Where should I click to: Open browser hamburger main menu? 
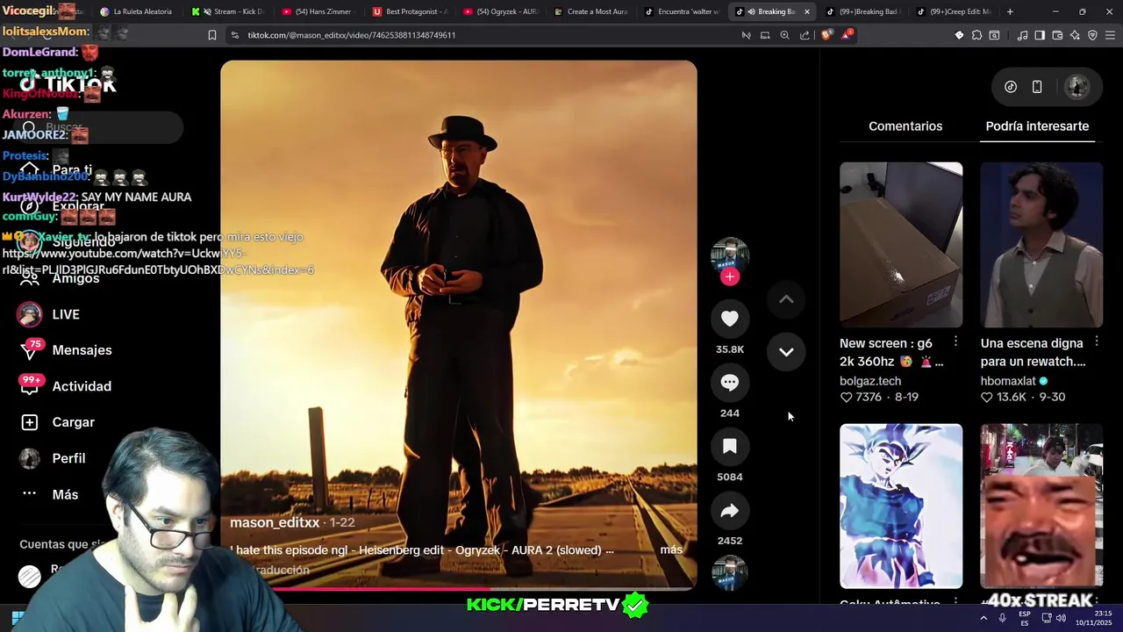[1110, 35]
